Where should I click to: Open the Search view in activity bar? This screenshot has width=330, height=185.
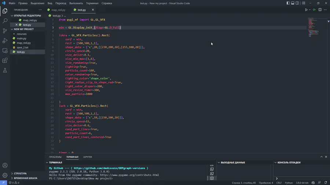[x=5, y=20]
